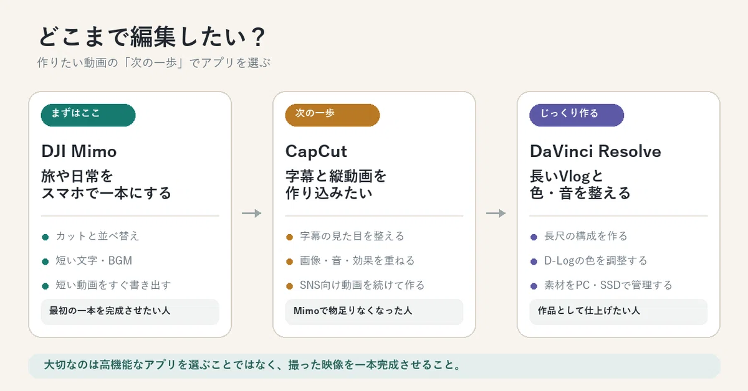
Task: Click the カットと並べ替え list item
Action: click(97, 237)
